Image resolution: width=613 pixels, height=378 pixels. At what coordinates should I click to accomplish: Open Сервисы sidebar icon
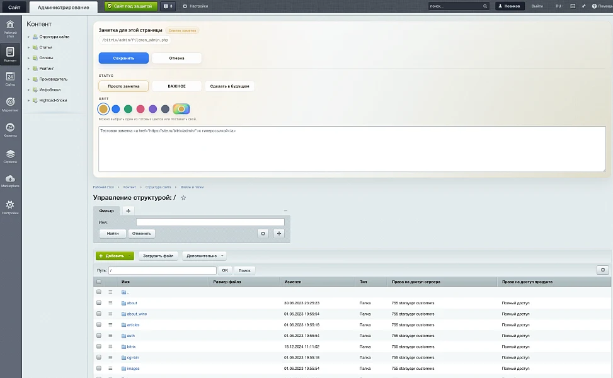point(10,156)
